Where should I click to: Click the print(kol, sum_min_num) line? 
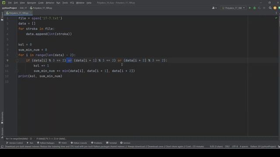coord(40,76)
